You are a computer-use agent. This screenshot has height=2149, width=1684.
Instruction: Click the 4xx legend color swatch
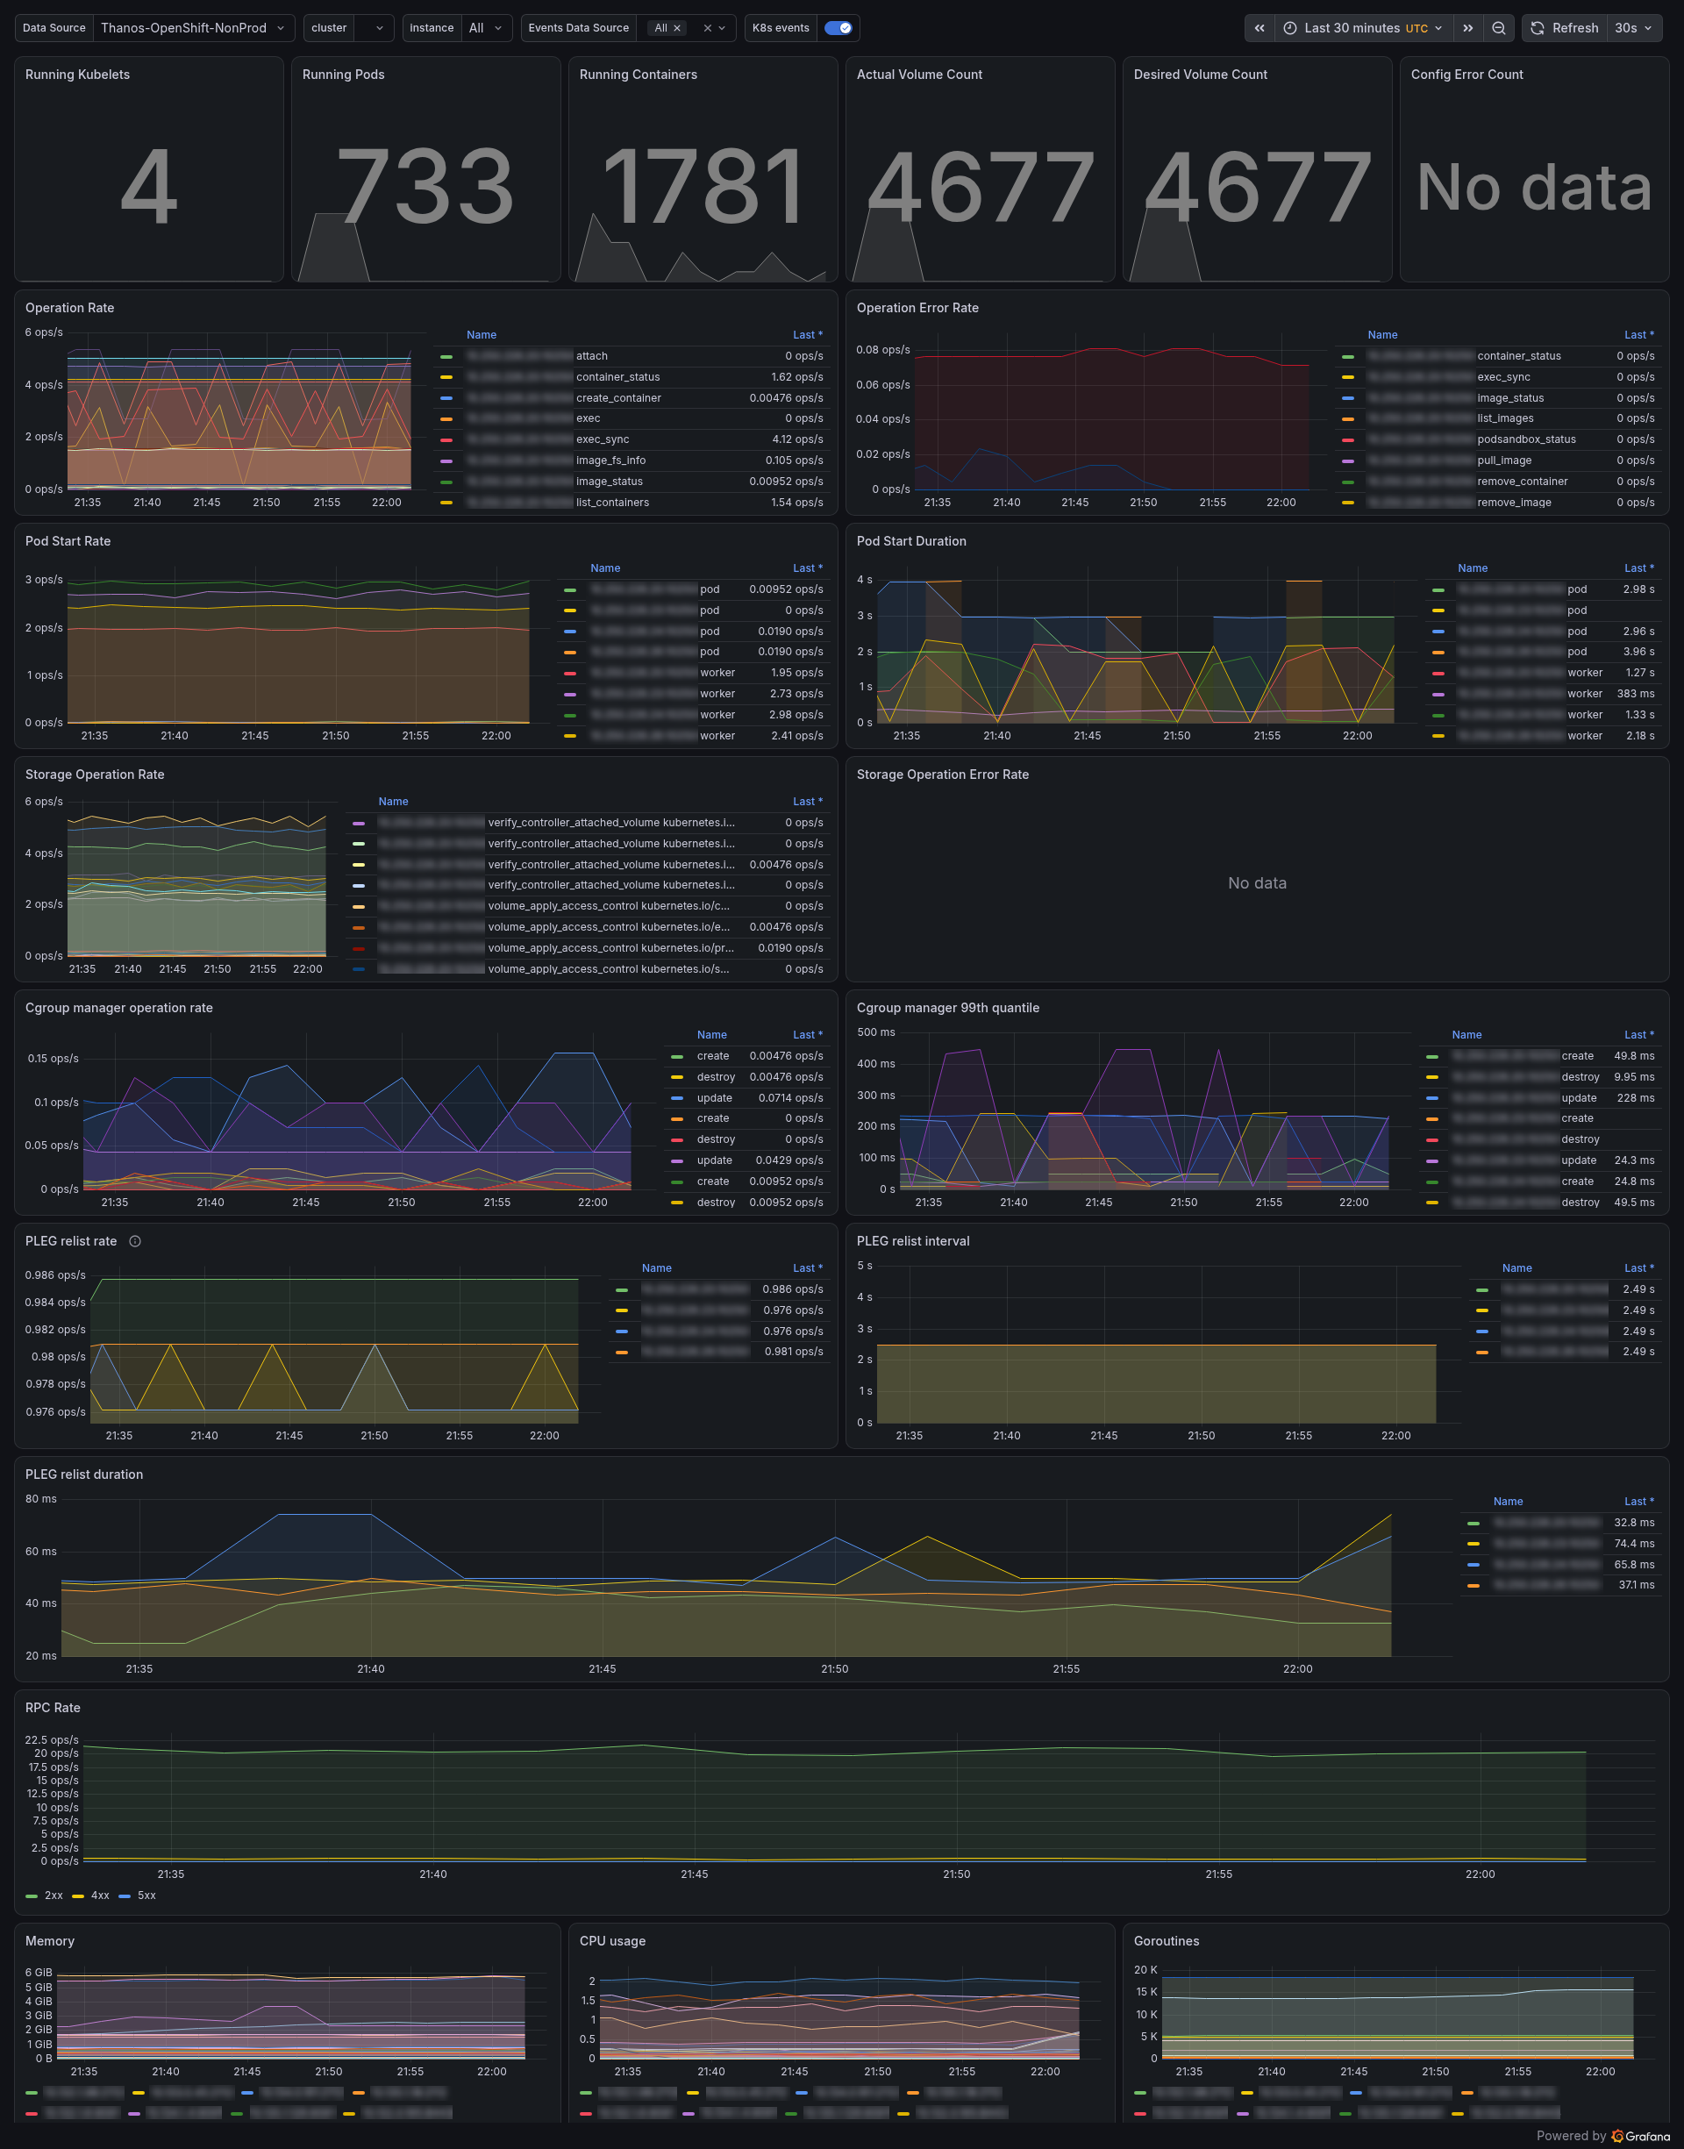(78, 1896)
